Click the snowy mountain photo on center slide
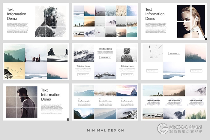 pyautogui.click(x=83, y=53)
